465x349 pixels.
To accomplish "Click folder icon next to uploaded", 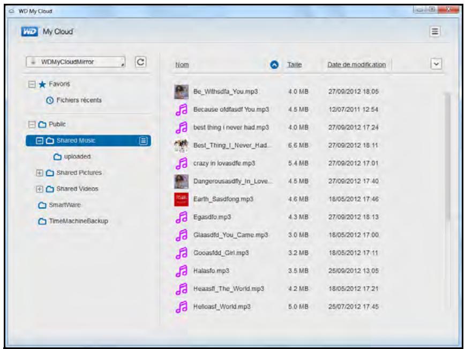I will [57, 157].
